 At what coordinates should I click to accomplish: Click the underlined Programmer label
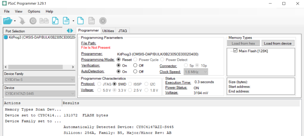pos(92,54)
